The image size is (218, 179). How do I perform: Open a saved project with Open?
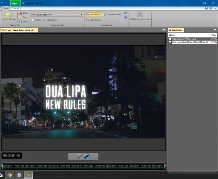[x=23, y=17]
